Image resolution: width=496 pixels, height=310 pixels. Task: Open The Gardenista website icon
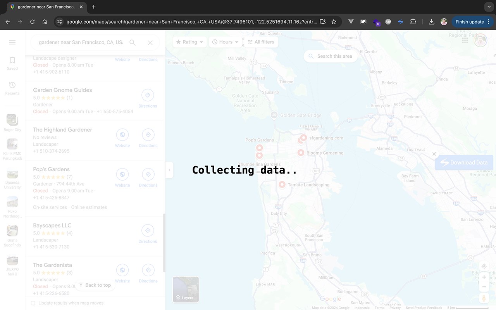tap(122, 270)
